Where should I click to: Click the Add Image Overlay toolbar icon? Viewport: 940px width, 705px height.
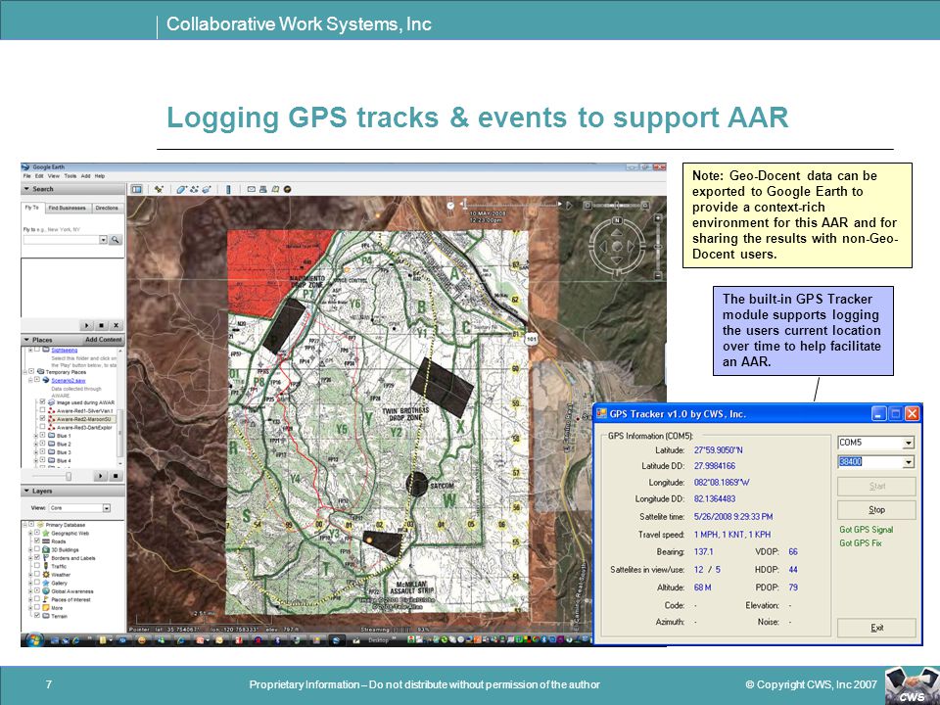coord(207,189)
